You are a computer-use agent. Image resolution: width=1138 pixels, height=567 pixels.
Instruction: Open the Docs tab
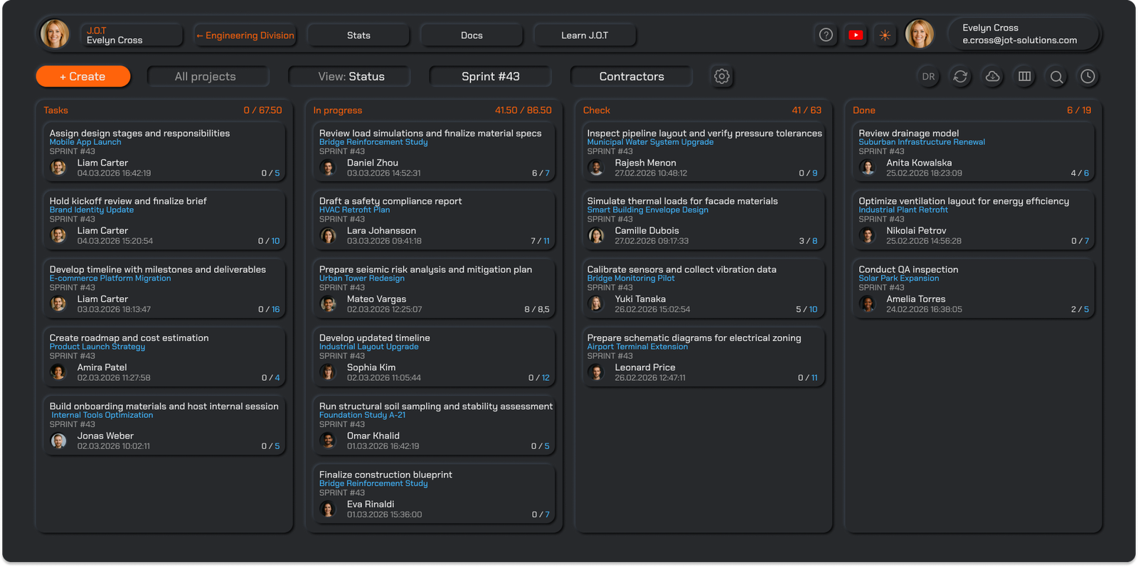[x=472, y=36]
